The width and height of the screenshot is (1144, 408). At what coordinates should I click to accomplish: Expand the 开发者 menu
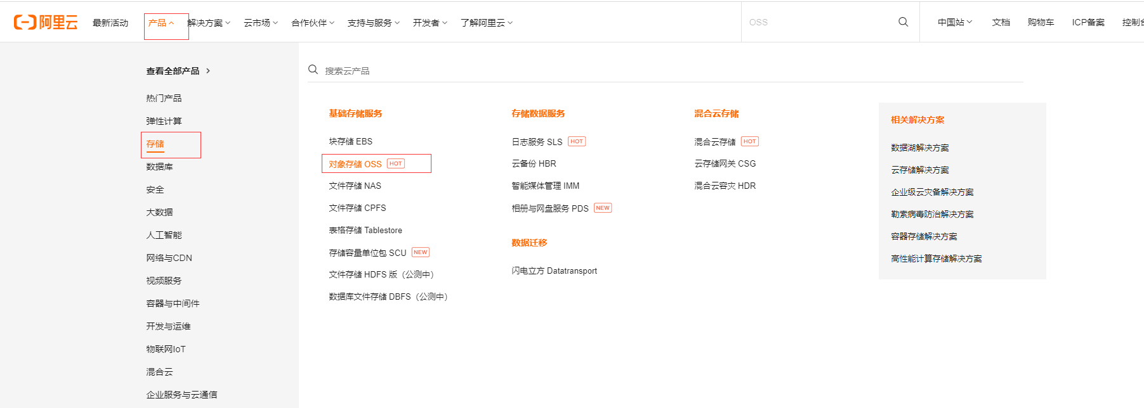pos(430,23)
